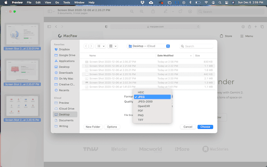This screenshot has width=267, height=167.
Task: Open the Go menu in menu bar
Action: pyautogui.click(x=57, y=2)
